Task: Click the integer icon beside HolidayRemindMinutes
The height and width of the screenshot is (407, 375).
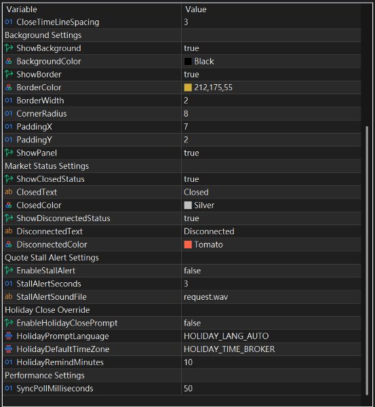Action: pos(9,362)
